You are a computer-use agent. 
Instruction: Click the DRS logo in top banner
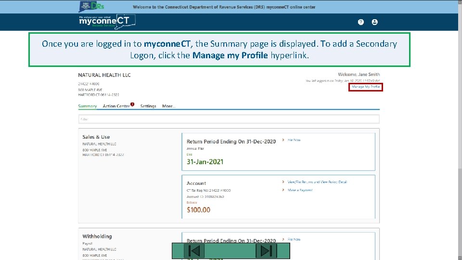click(x=91, y=6)
